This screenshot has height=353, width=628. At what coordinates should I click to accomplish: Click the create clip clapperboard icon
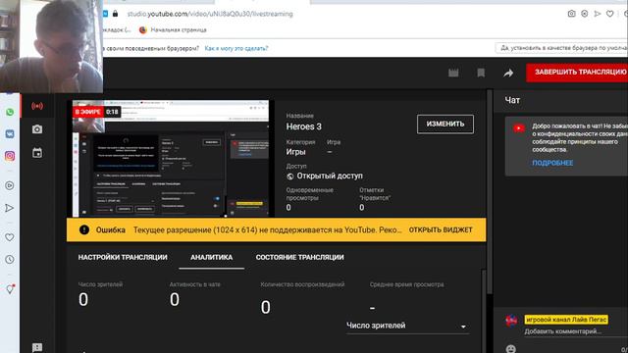pos(453,73)
